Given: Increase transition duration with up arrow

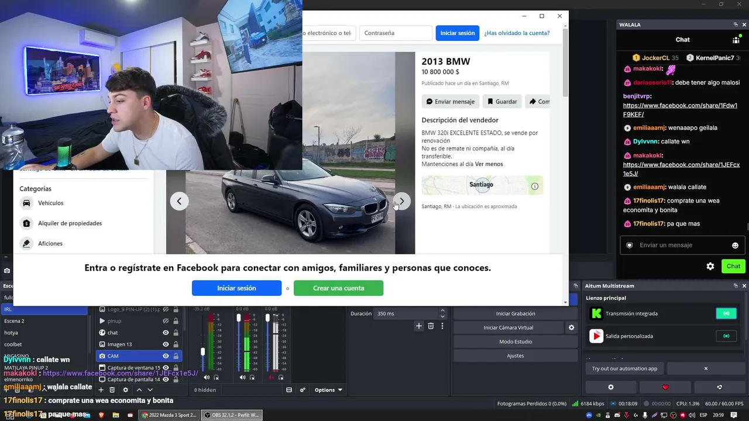Looking at the screenshot, I should [x=442, y=310].
